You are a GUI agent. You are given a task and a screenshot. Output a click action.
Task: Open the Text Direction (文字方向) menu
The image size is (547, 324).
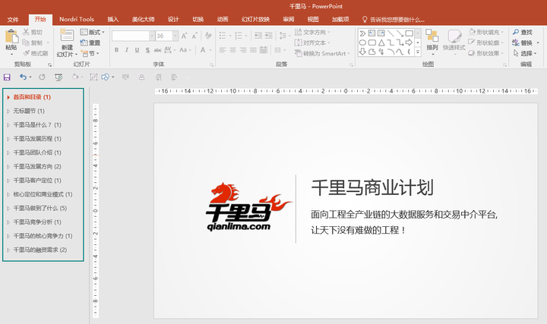click(x=312, y=32)
